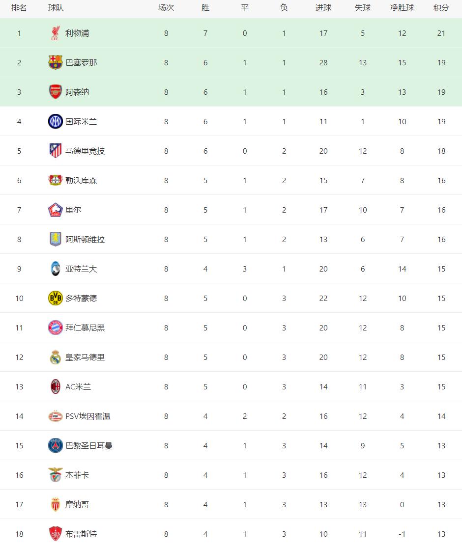
Task: Click the Borussia Dortmund BVB logo
Action: click(x=55, y=299)
